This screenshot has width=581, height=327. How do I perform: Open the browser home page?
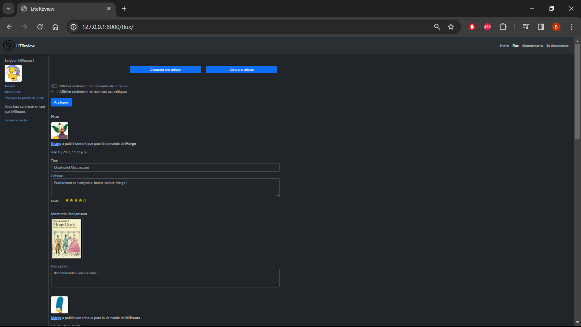pos(55,27)
